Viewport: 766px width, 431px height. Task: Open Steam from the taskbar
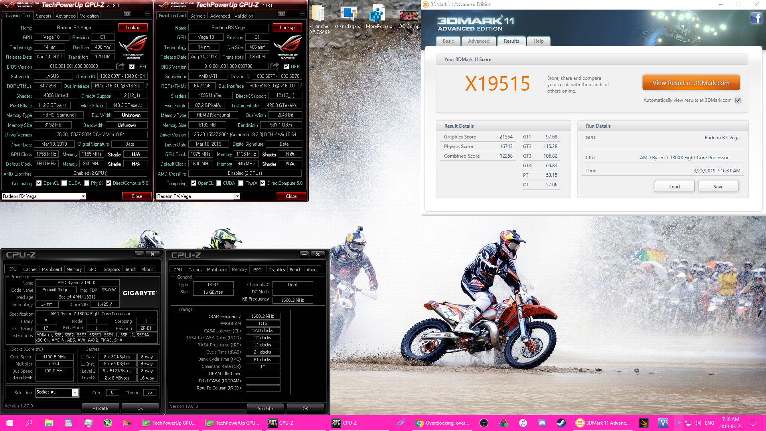click(561, 423)
